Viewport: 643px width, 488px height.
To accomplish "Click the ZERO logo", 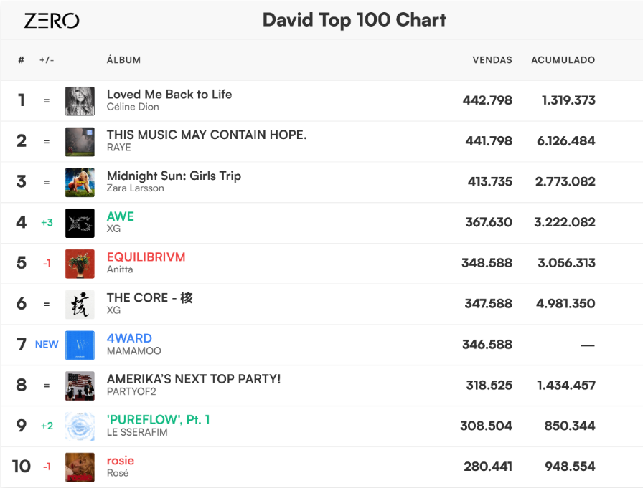I will (x=51, y=21).
